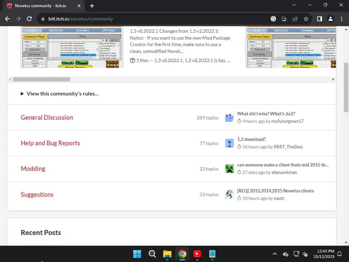The width and height of the screenshot is (349, 262).
Task: Click the 77 topics count
Action: [x=209, y=143]
